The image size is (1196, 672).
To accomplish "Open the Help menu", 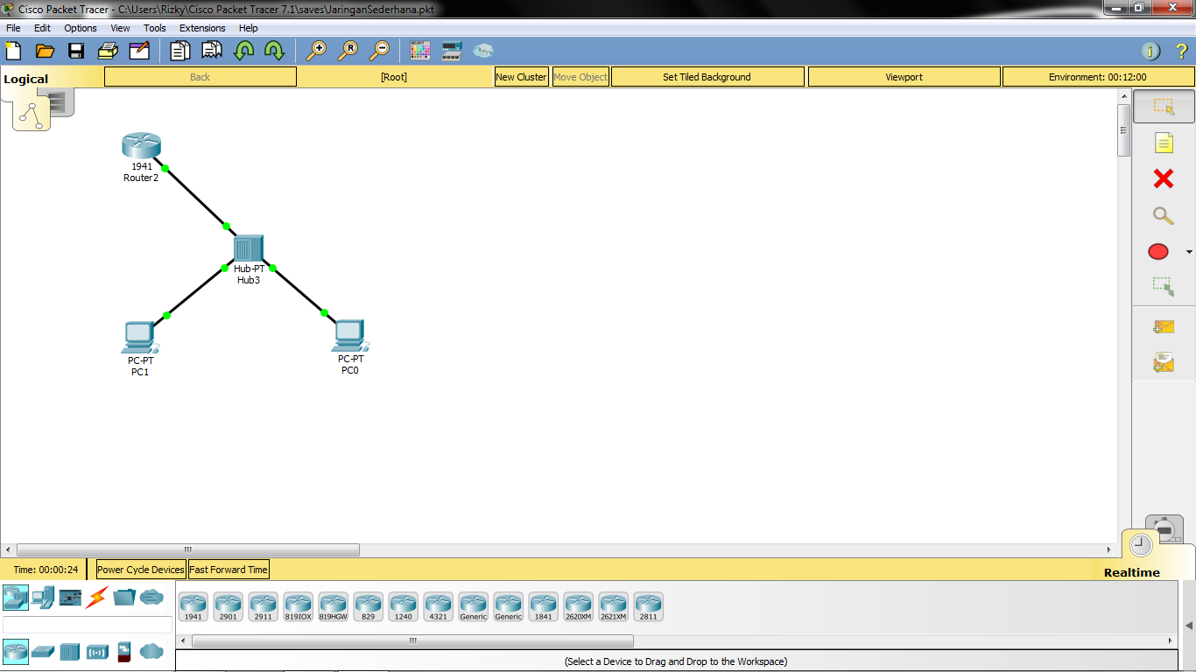I will click(x=249, y=28).
